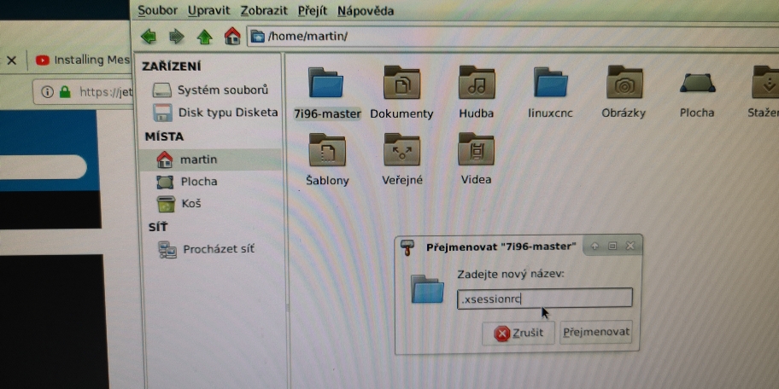Image resolution: width=779 pixels, height=389 pixels.
Task: Click the back navigation arrow
Action: click(149, 37)
